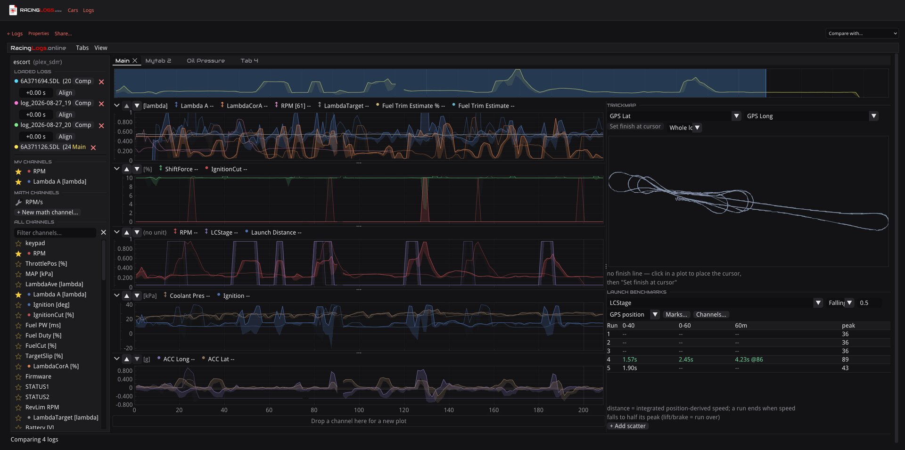
Task: Star the MAP [kPa] channel
Action: click(x=18, y=274)
